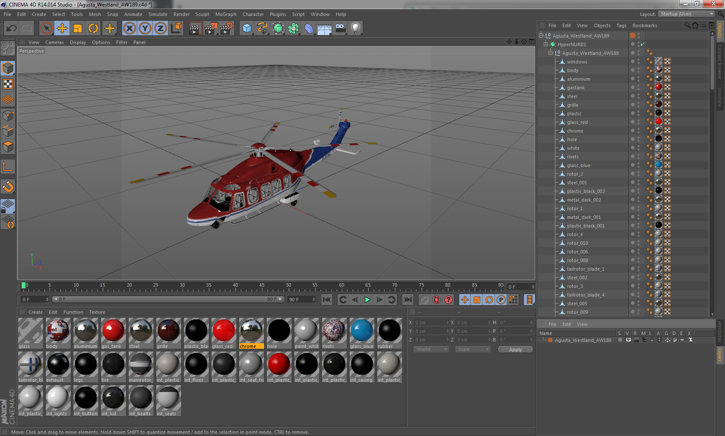Open the spline pen tool icon
Image resolution: width=725 pixels, height=436 pixels.
point(262,28)
